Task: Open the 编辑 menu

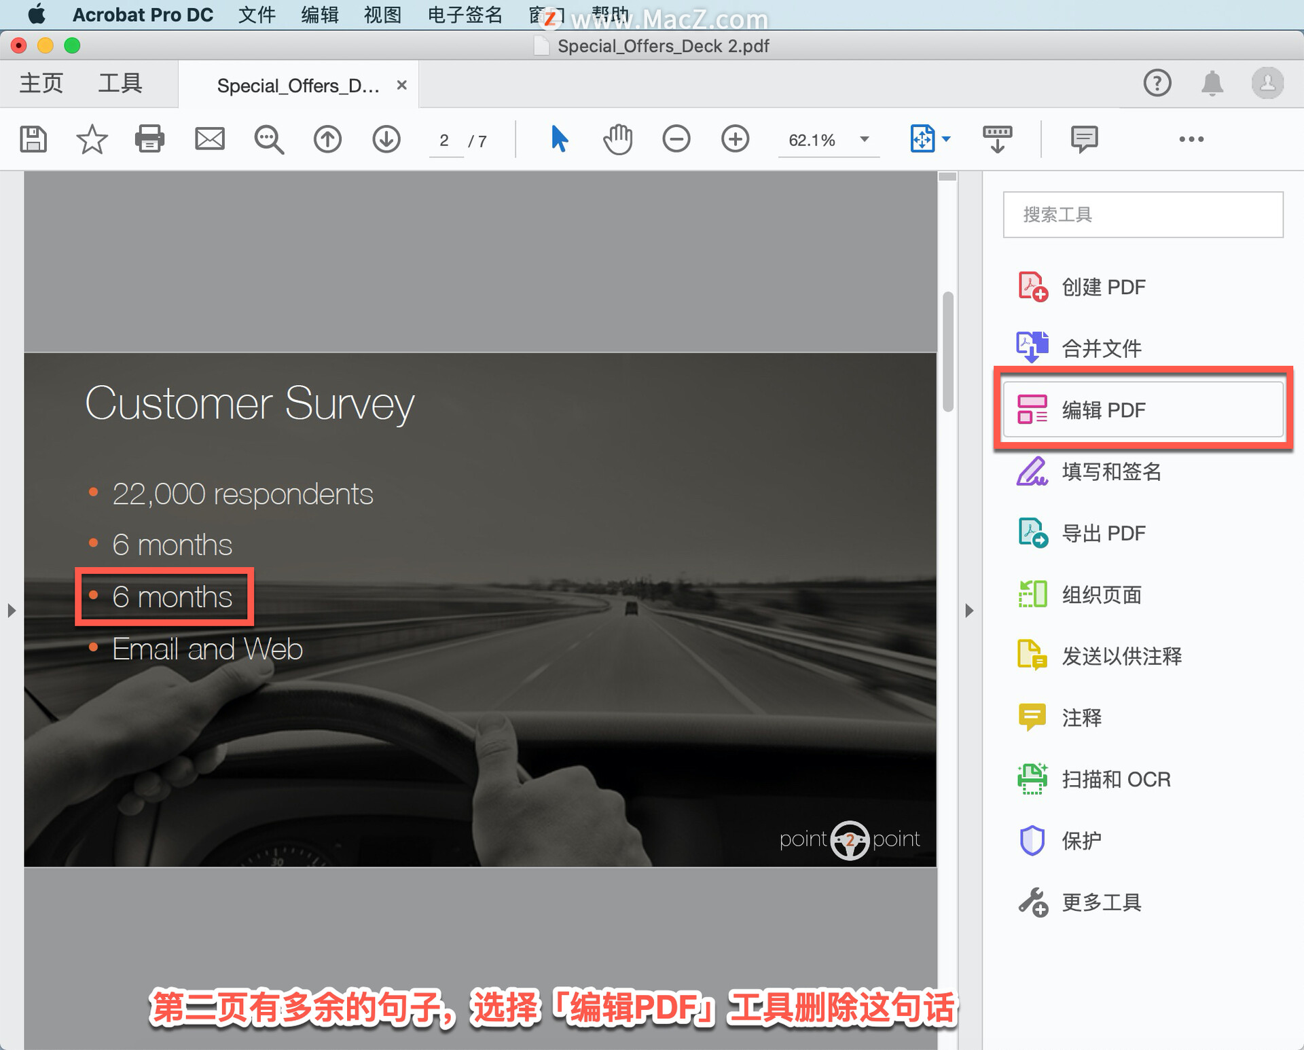Action: point(320,14)
